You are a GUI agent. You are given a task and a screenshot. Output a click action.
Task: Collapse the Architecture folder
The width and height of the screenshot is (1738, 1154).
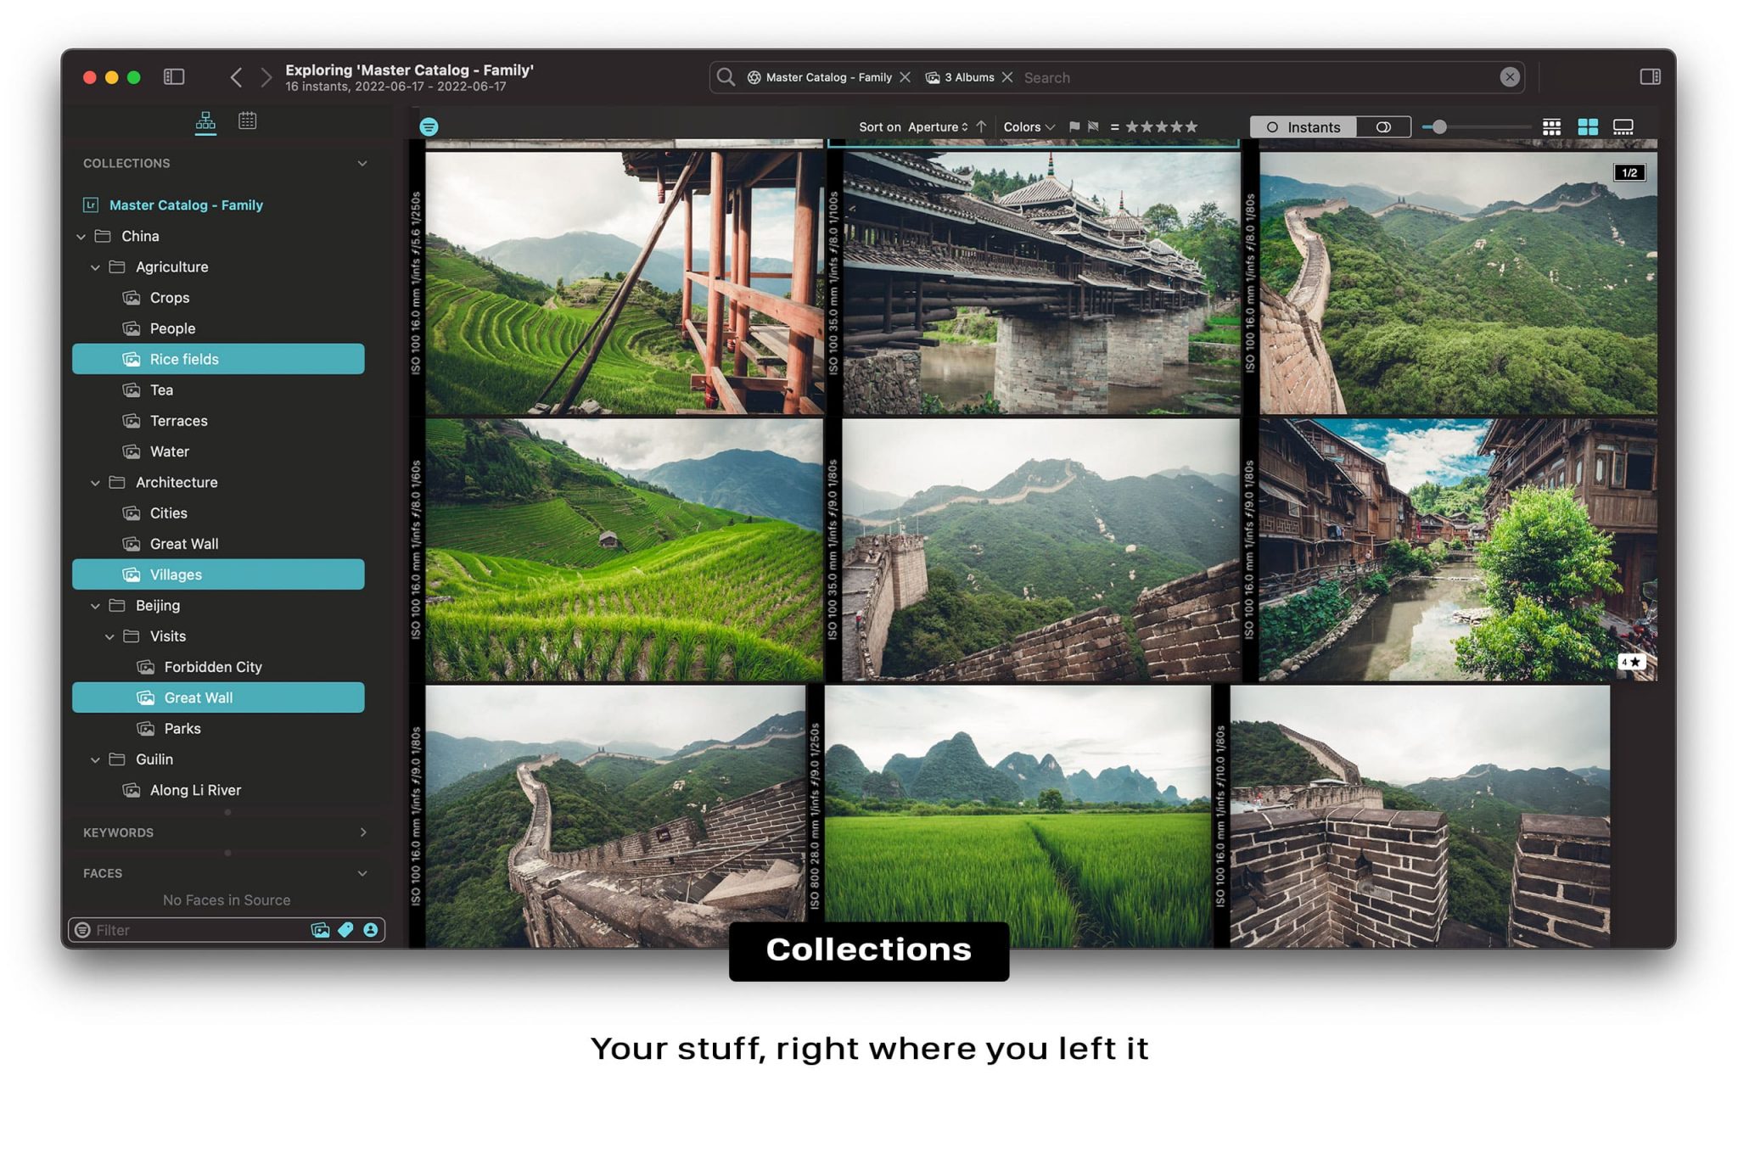(95, 483)
